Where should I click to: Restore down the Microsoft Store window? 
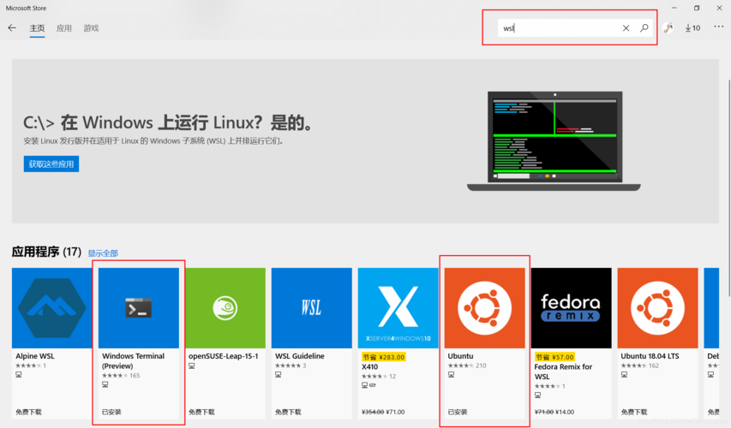tap(697, 8)
